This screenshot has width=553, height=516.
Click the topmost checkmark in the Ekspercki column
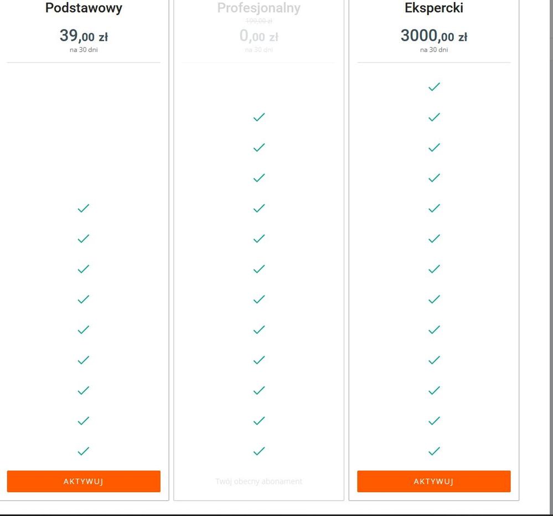434,87
